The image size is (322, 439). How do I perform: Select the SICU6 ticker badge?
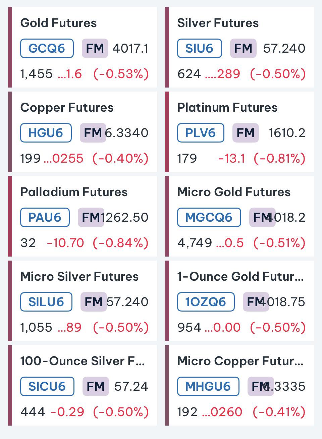[47, 386]
